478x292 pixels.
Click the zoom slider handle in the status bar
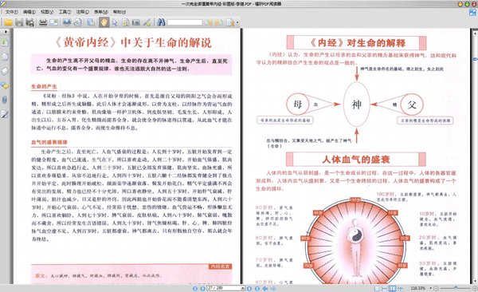point(456,288)
